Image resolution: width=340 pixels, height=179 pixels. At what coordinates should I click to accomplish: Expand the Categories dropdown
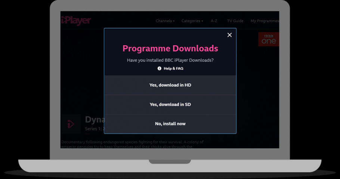point(192,21)
